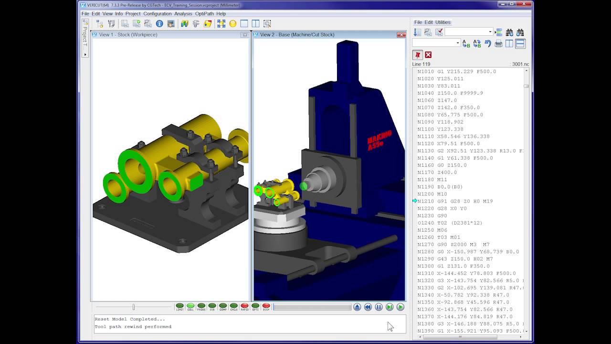Toggle the RAPID status light
This screenshot has height=344, width=611.
(244, 306)
